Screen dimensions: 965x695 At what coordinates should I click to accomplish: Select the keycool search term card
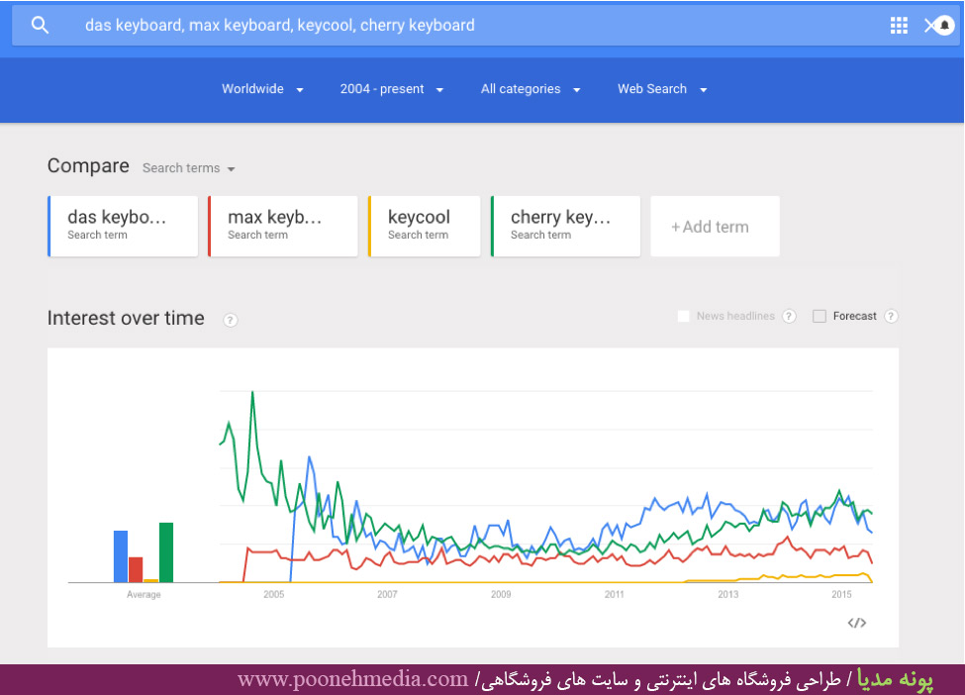tap(424, 226)
